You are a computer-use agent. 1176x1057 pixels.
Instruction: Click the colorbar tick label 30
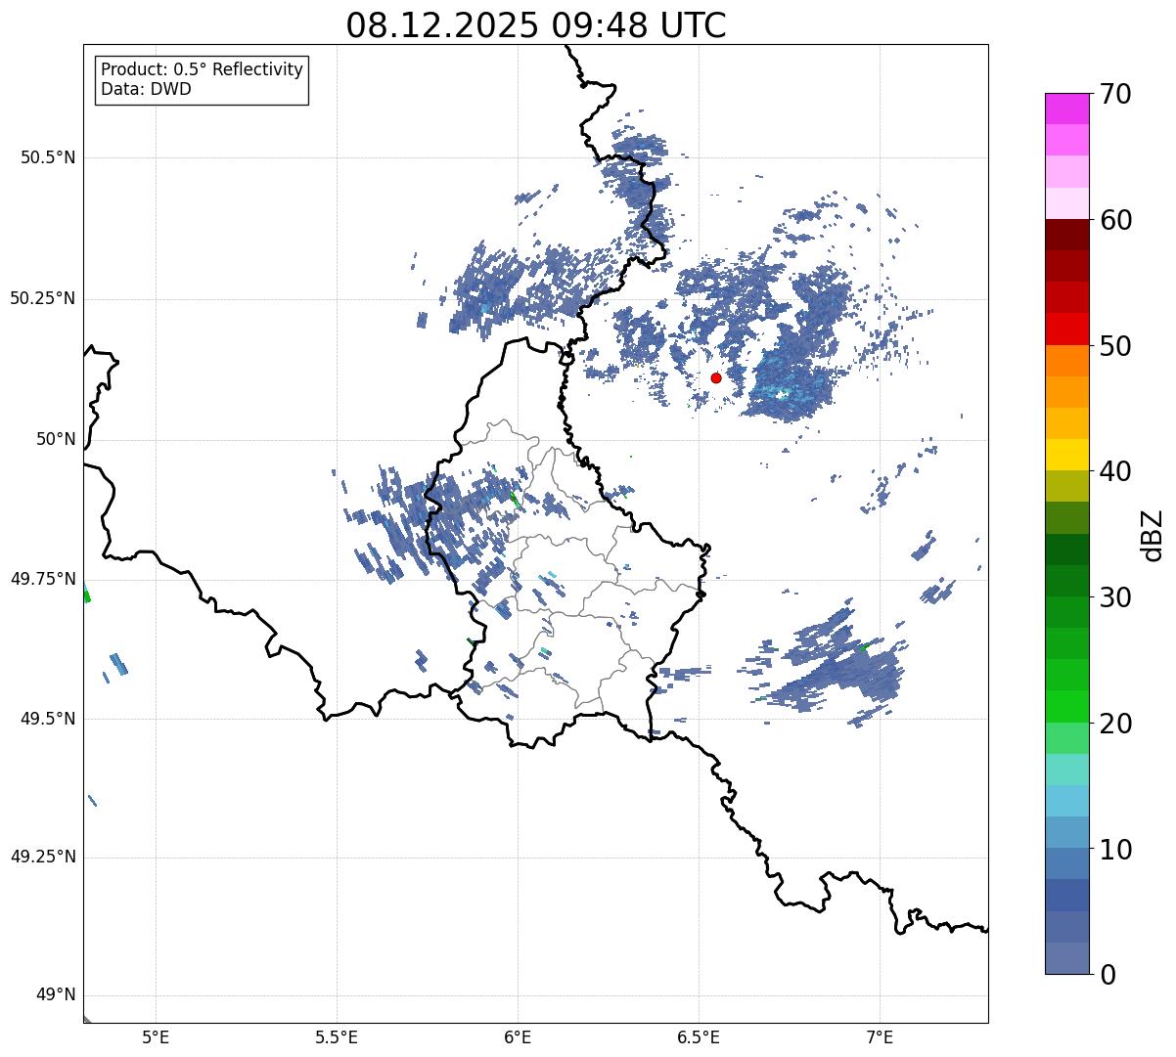[x=1115, y=597]
